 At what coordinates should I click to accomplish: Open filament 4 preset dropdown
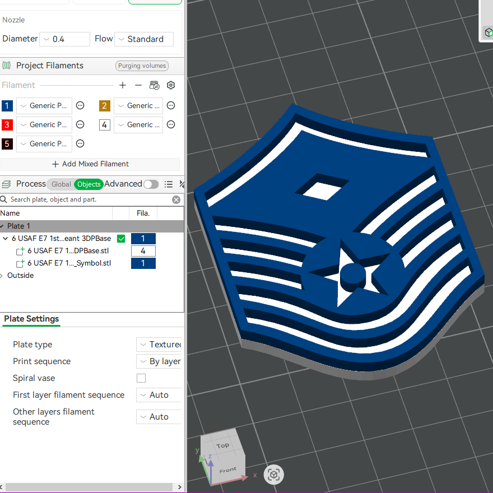[x=138, y=125]
